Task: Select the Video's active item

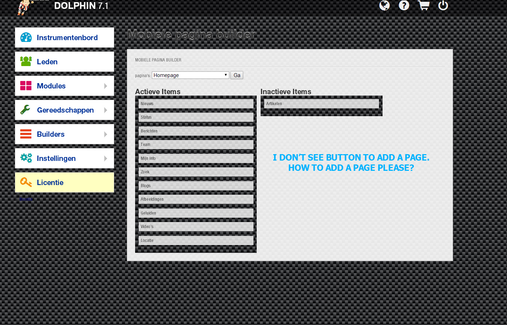Action: click(196, 227)
